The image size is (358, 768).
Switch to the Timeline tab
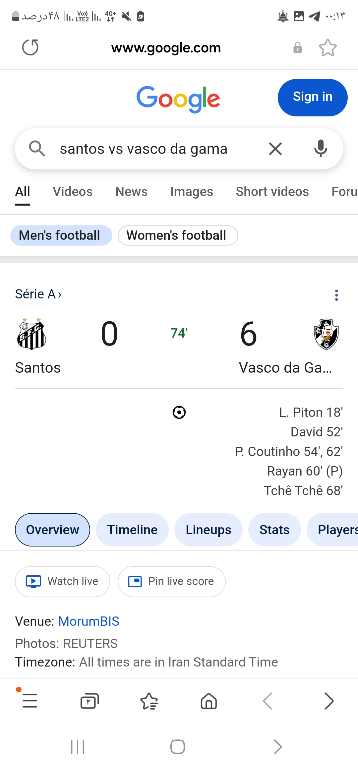132,530
